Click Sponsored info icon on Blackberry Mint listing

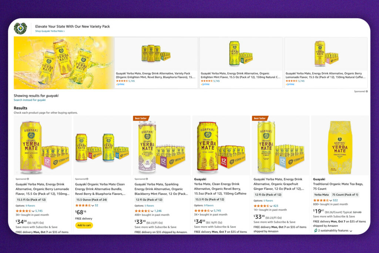coord(147,179)
